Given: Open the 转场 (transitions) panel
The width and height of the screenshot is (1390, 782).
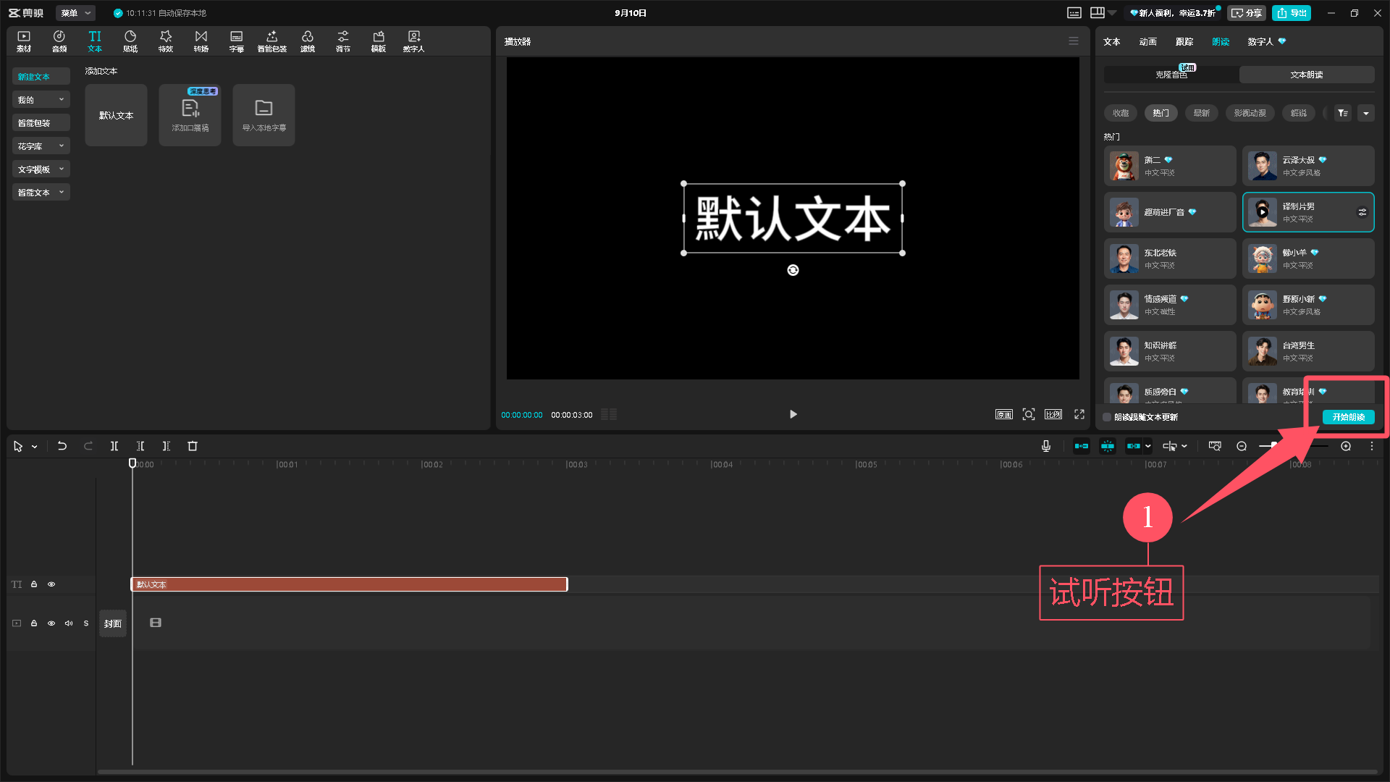Looking at the screenshot, I should (201, 41).
